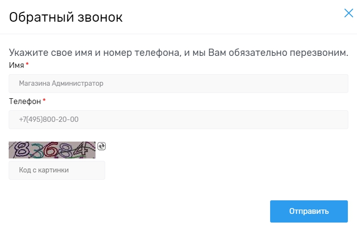Click the red asterisk beside Имя
The image size is (357, 236).
coord(27,64)
